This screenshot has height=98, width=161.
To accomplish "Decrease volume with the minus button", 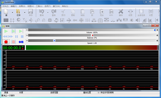I will click(27, 30).
